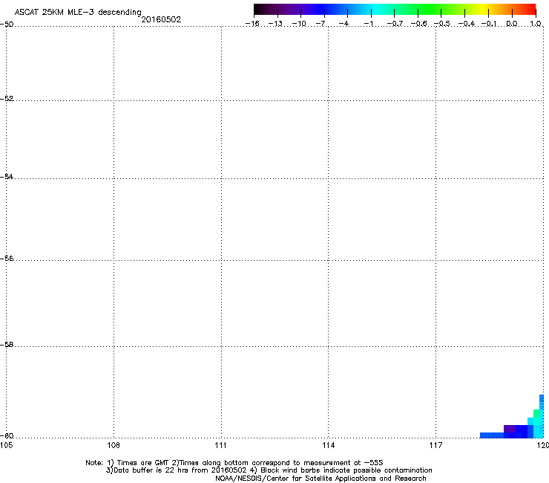Click latitude label -56 on the y-axis
The height and width of the screenshot is (483, 549).
point(7,259)
